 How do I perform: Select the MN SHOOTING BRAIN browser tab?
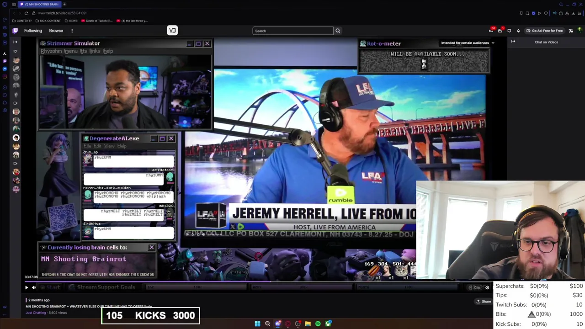point(40,4)
